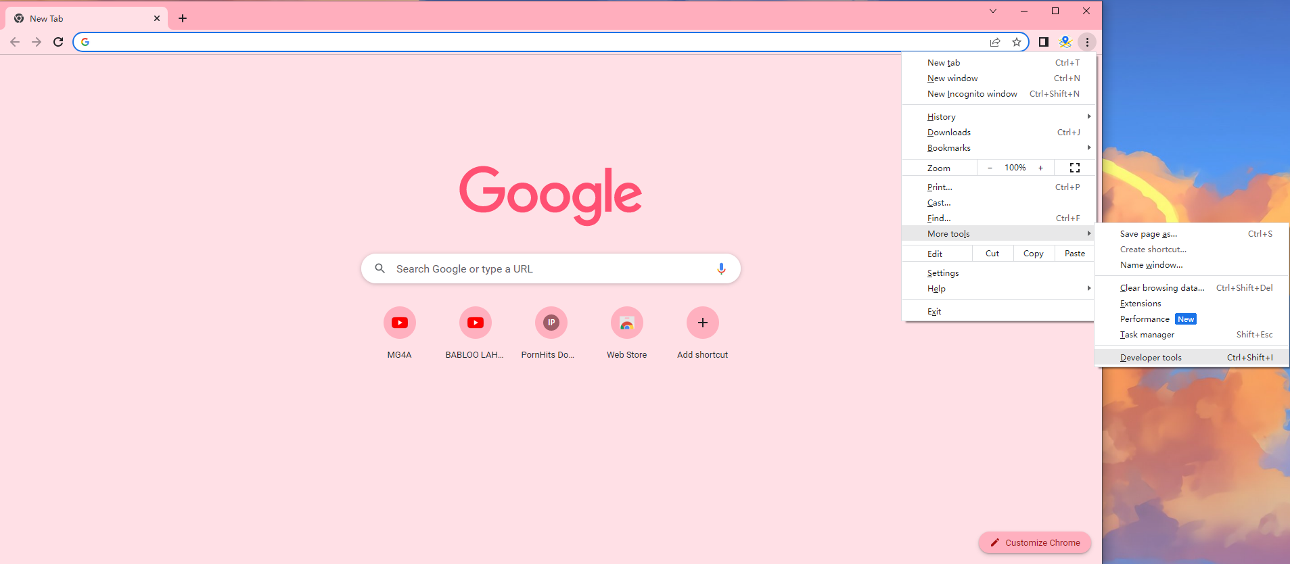Open the Web Store shortcut
Image resolution: width=1290 pixels, height=564 pixels.
pos(627,333)
